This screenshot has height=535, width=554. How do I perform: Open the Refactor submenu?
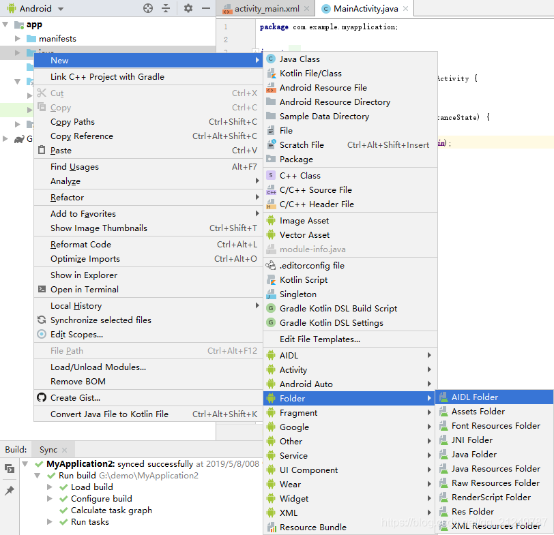tap(149, 197)
